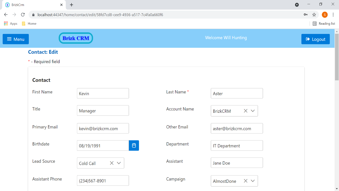Click the 'Contact: Edit' heading

click(x=43, y=52)
